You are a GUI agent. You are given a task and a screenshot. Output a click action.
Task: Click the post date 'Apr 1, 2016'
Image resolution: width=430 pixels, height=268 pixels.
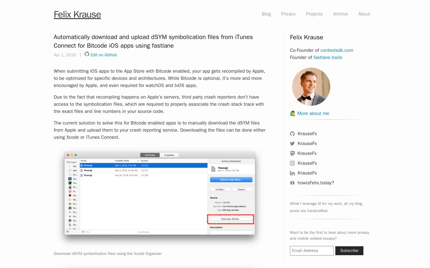65,55
